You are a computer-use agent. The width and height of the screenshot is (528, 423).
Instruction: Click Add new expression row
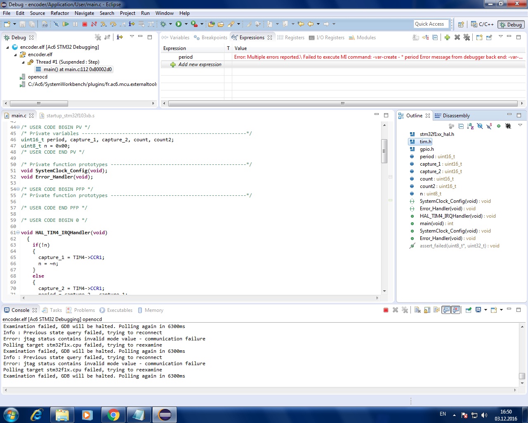point(200,64)
